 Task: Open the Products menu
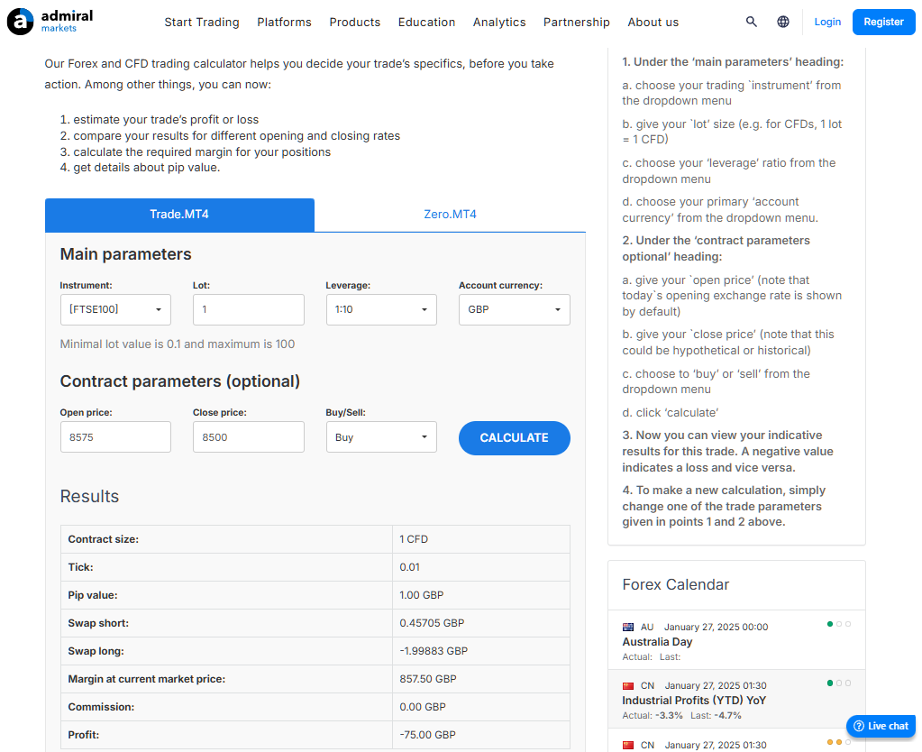tap(354, 23)
